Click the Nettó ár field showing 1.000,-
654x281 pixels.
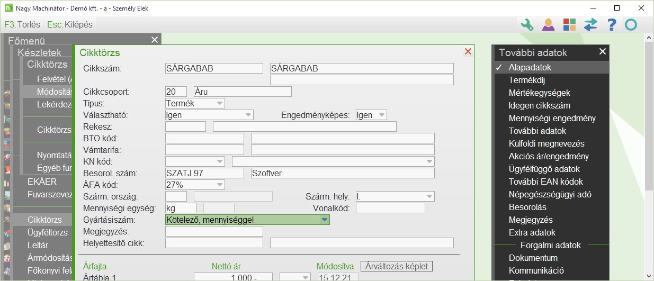point(233,277)
